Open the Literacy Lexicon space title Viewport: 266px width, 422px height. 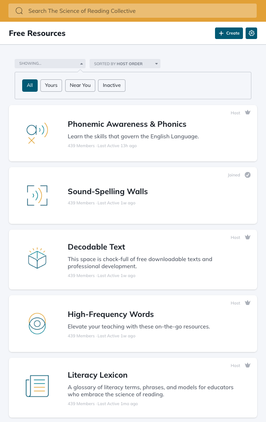pos(98,375)
